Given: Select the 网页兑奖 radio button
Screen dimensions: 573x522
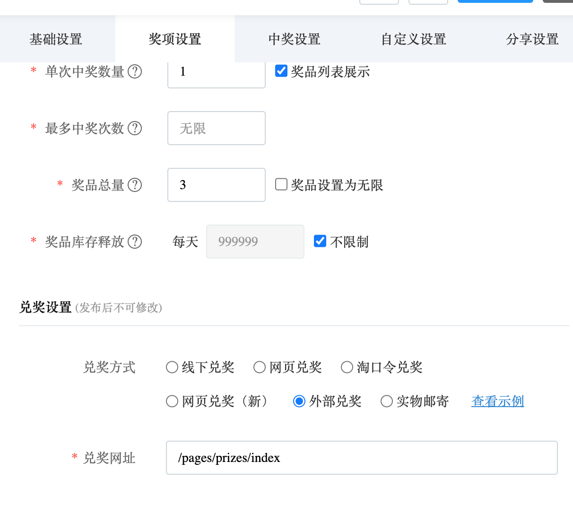Looking at the screenshot, I should click(x=260, y=367).
